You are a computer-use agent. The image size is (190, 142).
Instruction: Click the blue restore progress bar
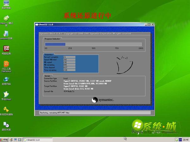coord(93,44)
